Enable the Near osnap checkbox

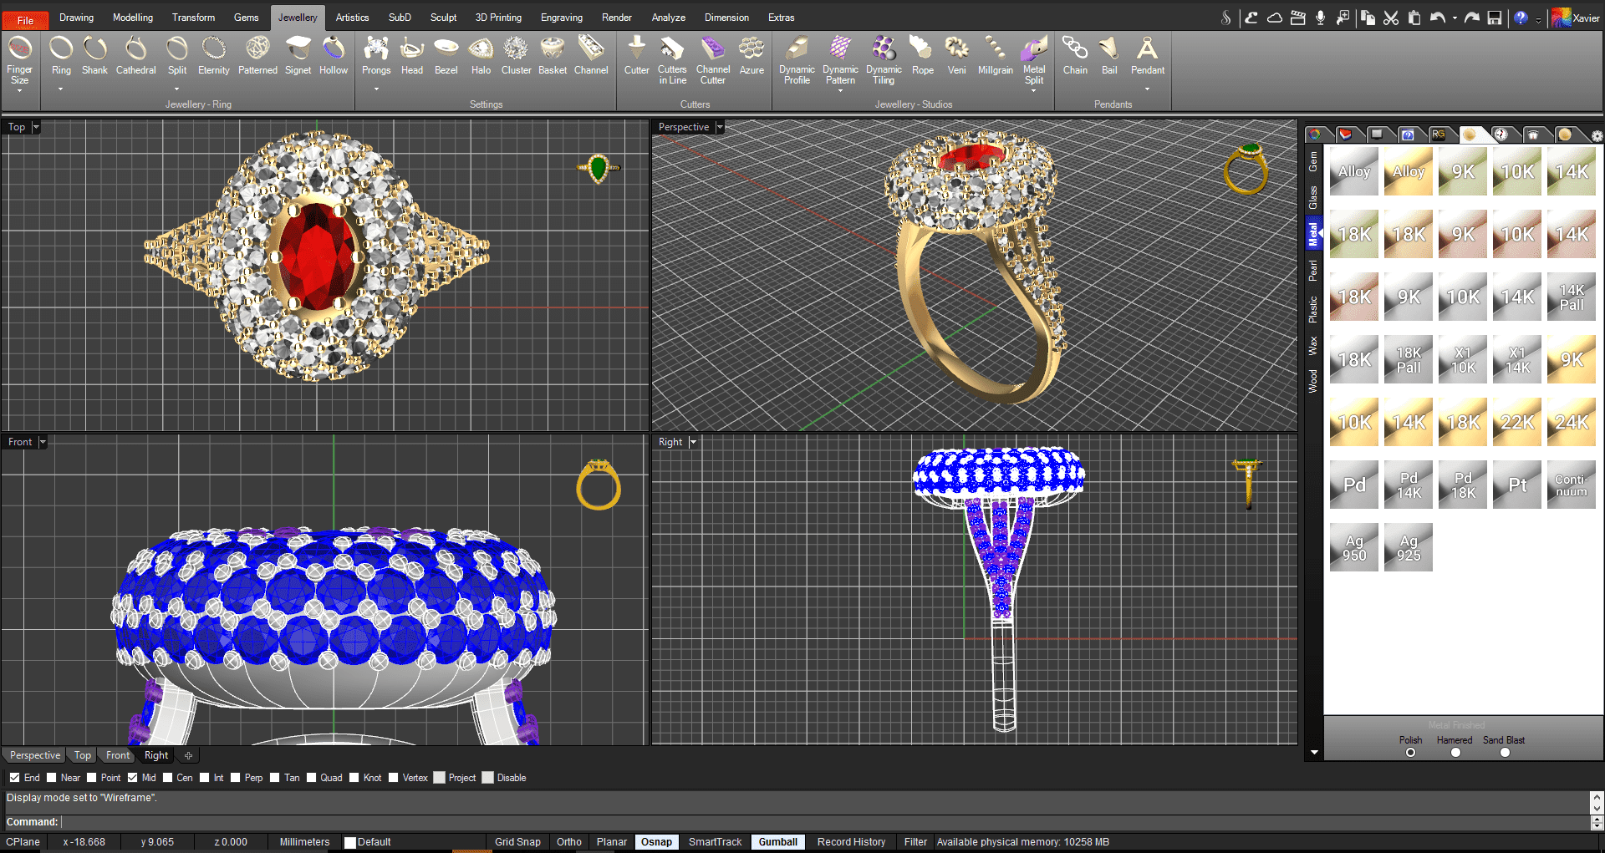(x=52, y=778)
